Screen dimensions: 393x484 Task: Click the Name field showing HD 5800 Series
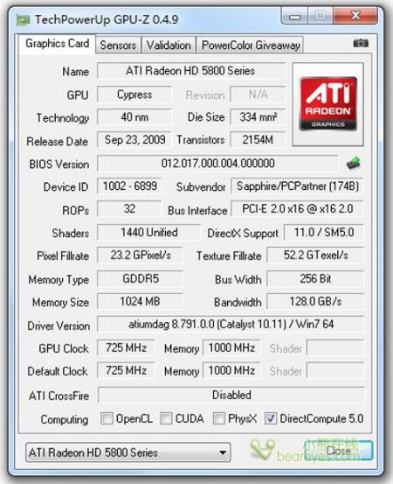coord(191,71)
